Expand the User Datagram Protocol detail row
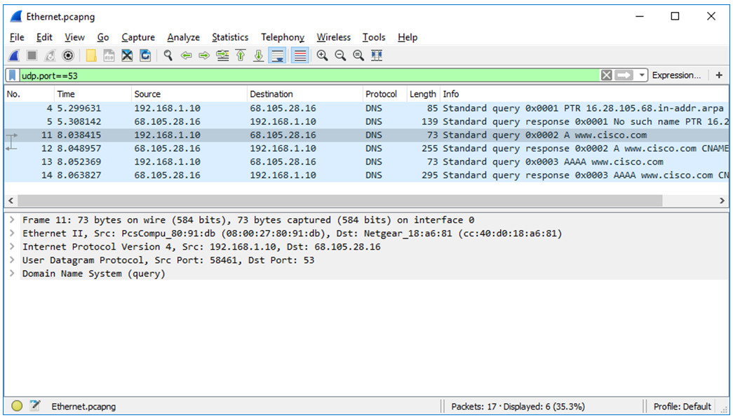 [x=11, y=259]
